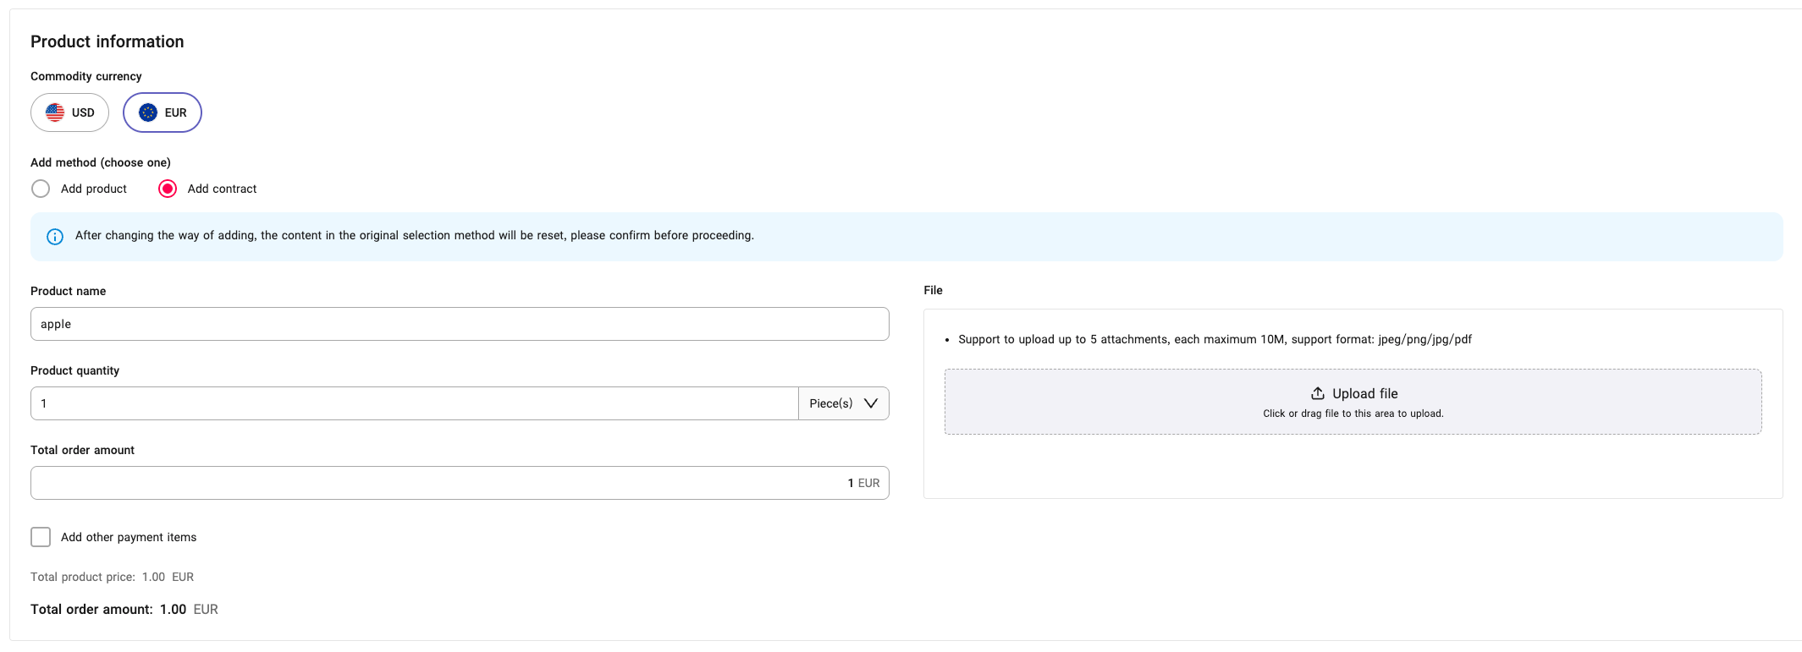Click the EUR suffix in Total order amount field

click(x=868, y=483)
